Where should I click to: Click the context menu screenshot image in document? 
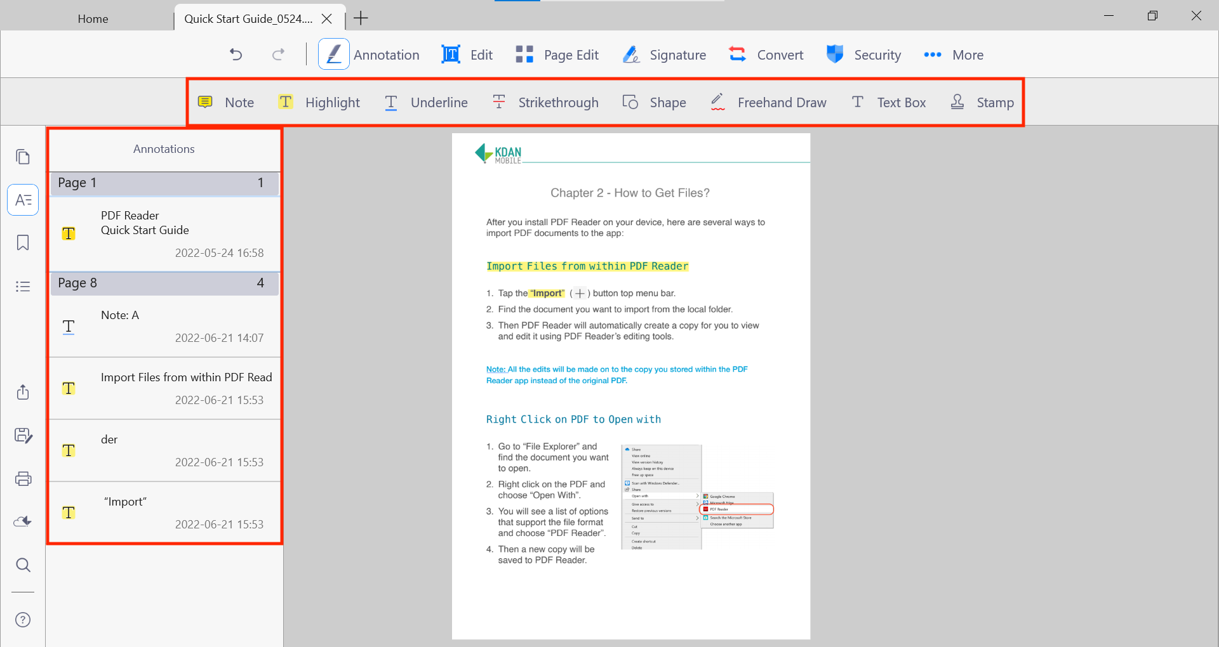(697, 497)
